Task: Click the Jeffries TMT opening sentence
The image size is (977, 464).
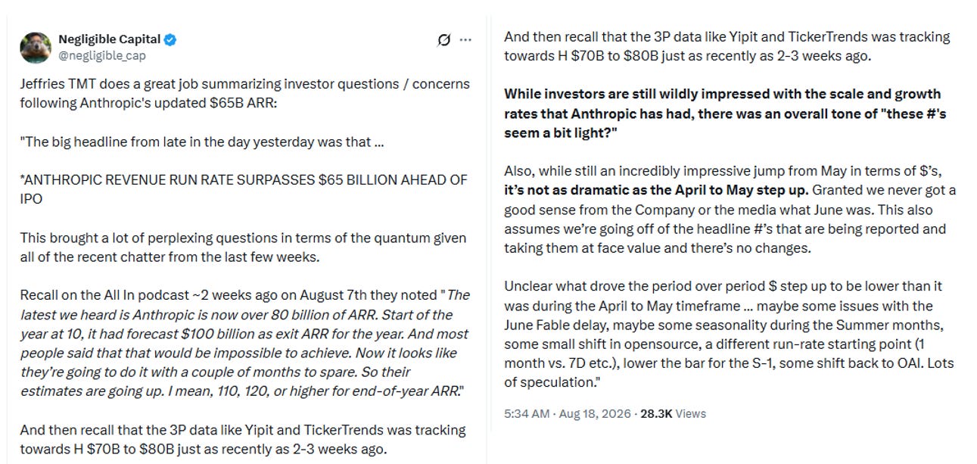Action: coord(244,93)
